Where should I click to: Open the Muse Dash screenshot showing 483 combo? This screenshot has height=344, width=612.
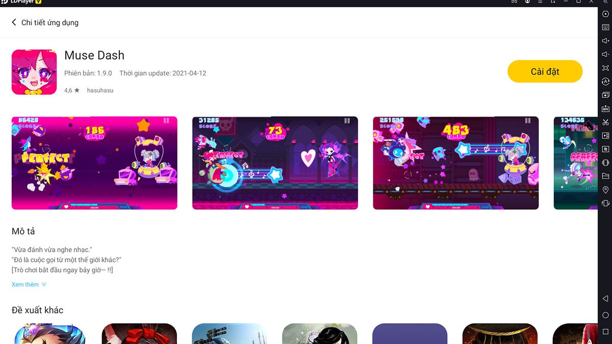[455, 163]
